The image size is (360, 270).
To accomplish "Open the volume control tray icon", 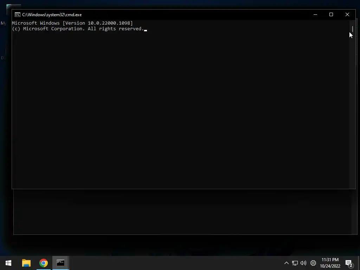I will pos(303,263).
